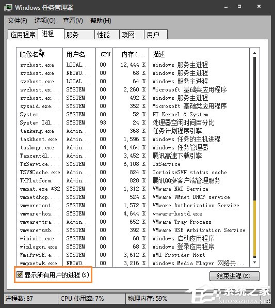275x308 pixels.
Task: Select the vmware-aut... process row
Action: tap(133, 205)
